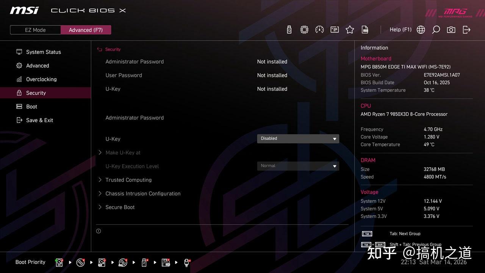Click the motherboard name MPG B850M EDGE TI MAX WIFI
This screenshot has width=485, height=273.
click(x=405, y=67)
